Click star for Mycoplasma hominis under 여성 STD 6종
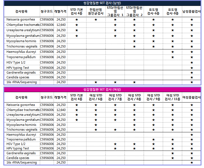This screenshot has height=168, width=204. coord(96,125)
